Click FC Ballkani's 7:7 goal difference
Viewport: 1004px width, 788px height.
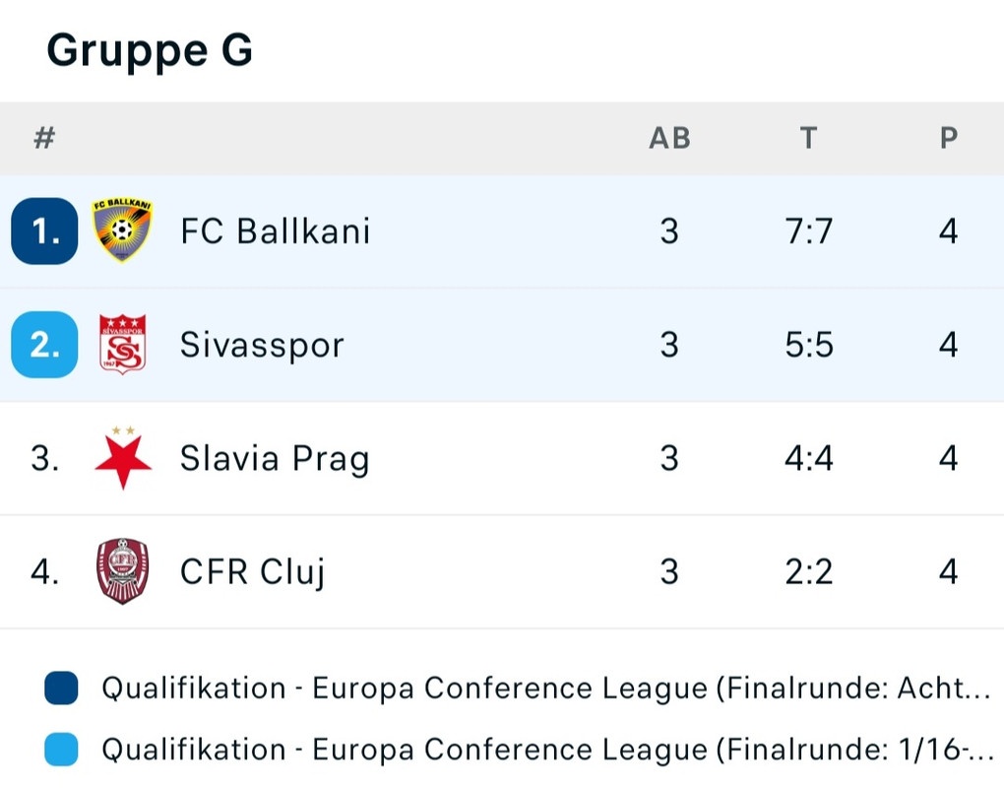[x=809, y=231]
